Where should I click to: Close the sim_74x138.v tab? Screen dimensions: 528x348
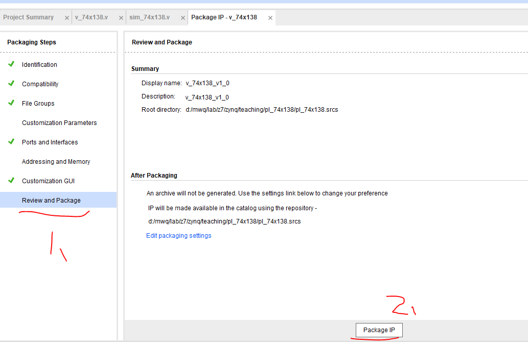coord(183,18)
